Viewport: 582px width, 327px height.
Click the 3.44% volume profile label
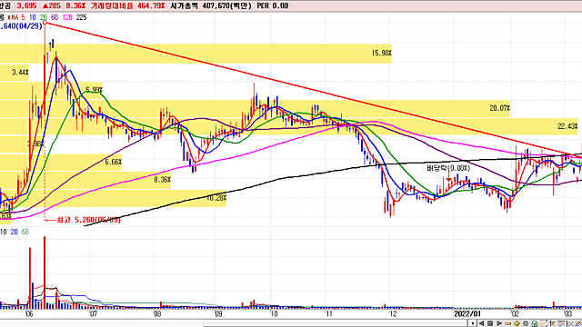20,73
